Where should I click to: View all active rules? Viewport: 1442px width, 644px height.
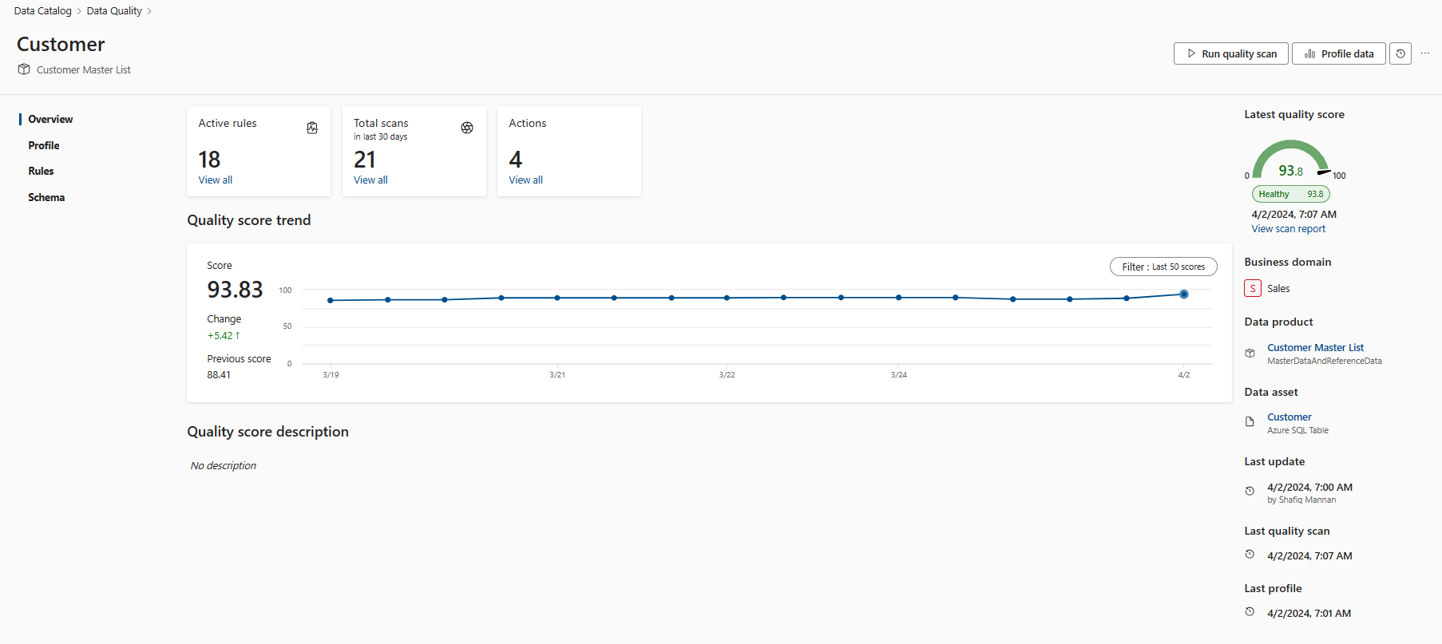coord(216,180)
